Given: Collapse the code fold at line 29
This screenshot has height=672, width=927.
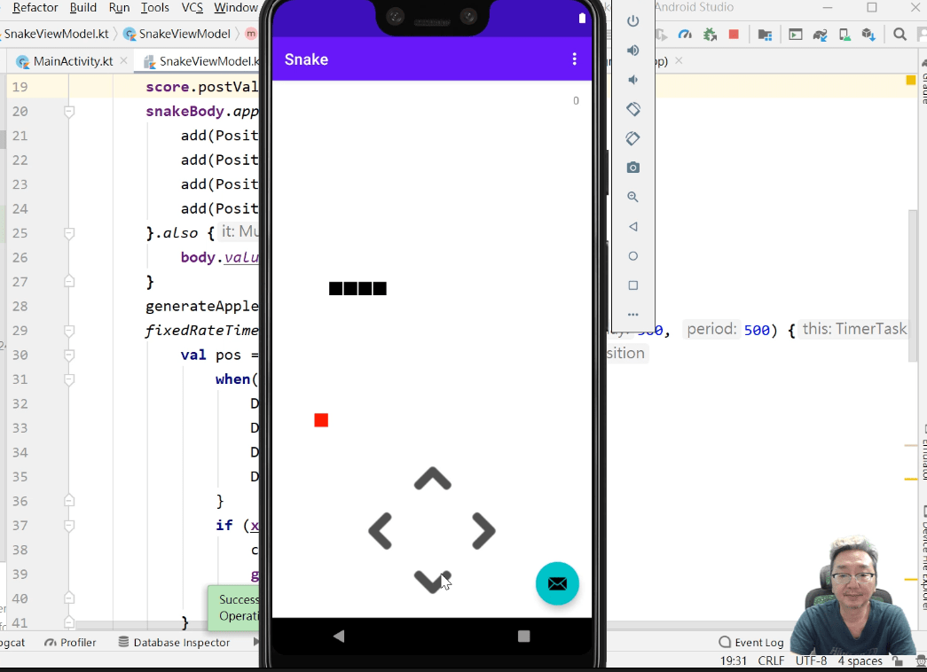Looking at the screenshot, I should click(69, 331).
